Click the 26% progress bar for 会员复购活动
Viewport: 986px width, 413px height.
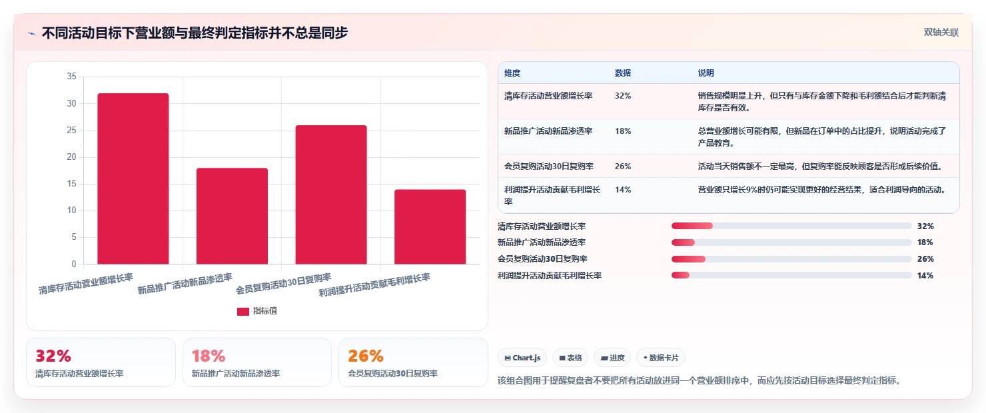click(x=791, y=258)
